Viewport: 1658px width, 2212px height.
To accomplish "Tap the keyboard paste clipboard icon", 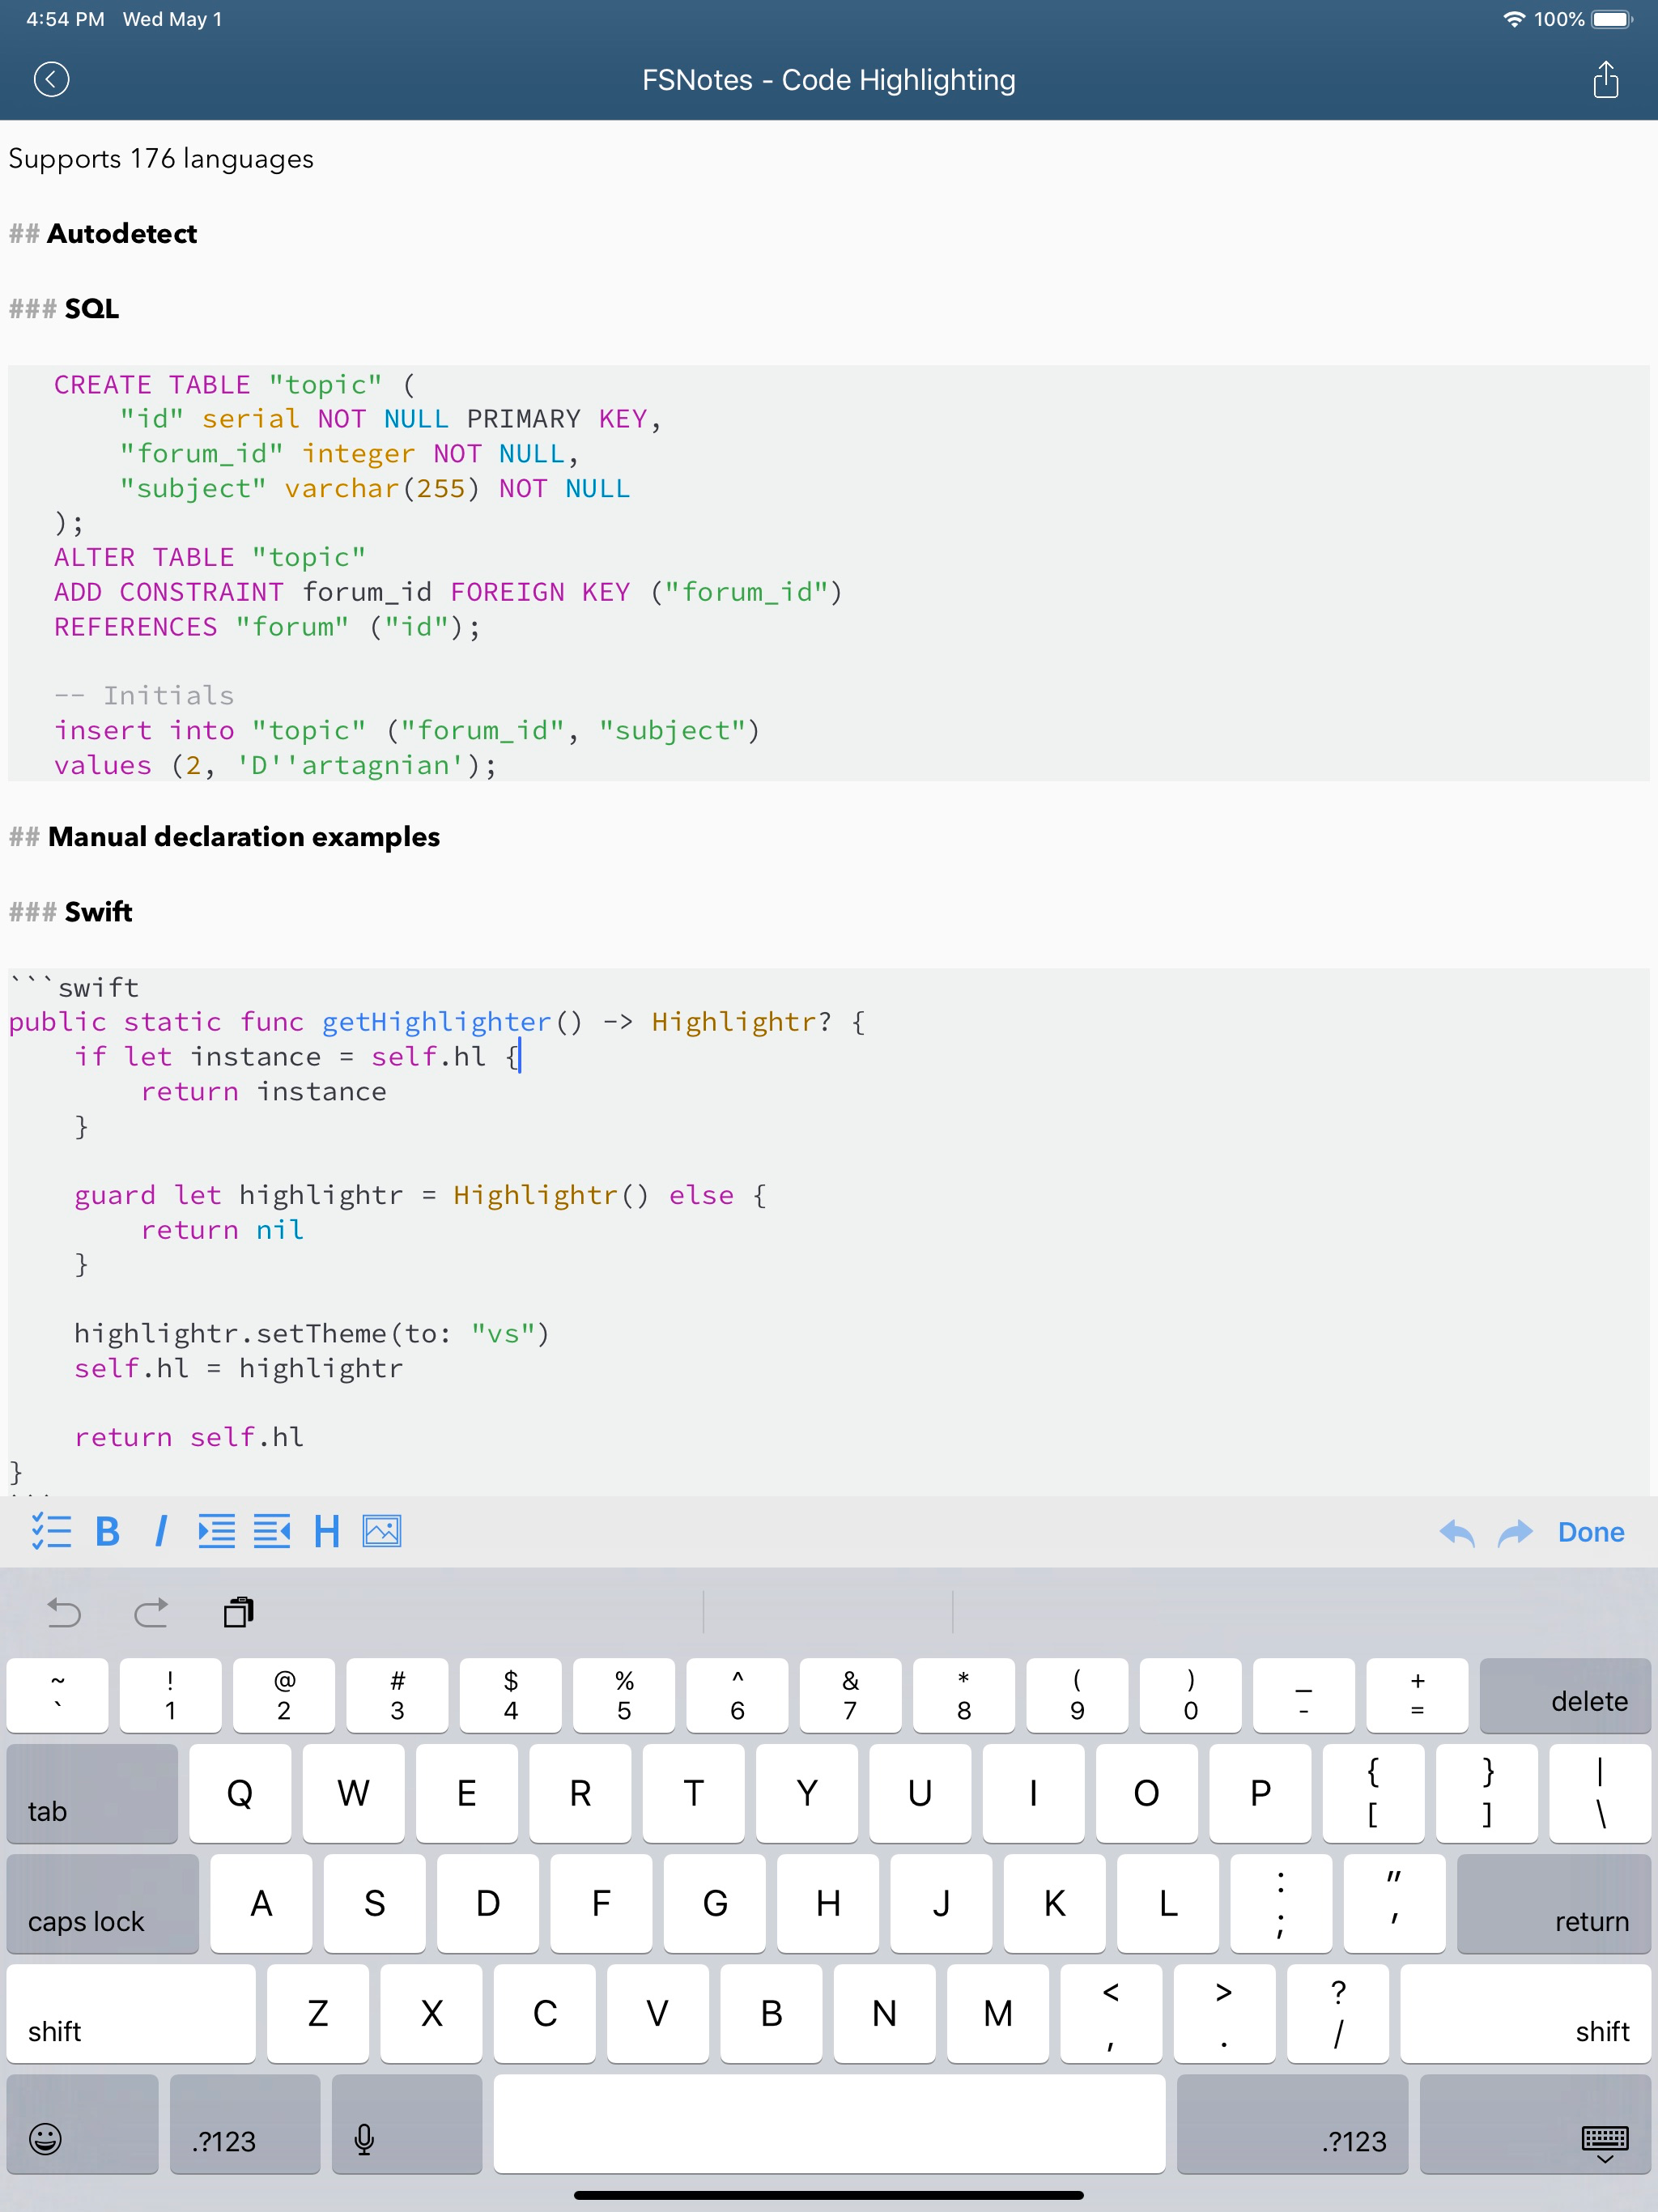I will [238, 1612].
